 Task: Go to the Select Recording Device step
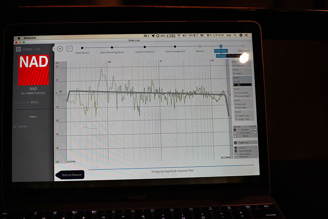tap(112, 50)
